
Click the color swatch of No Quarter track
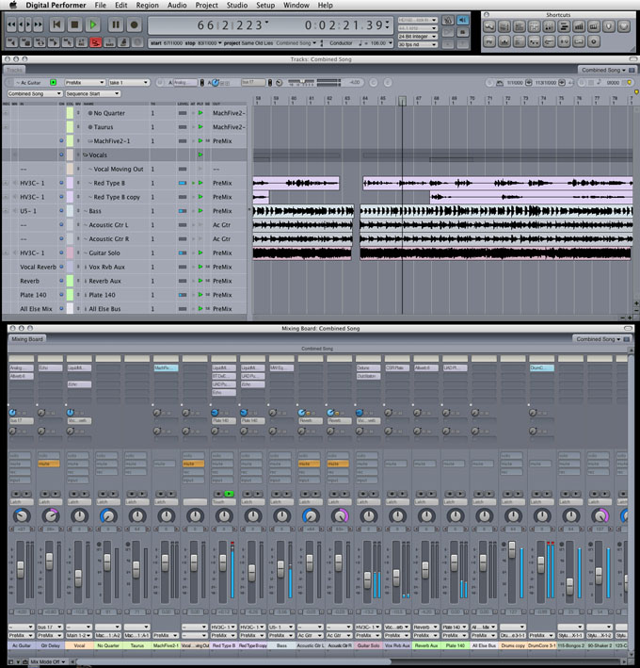[x=70, y=113]
